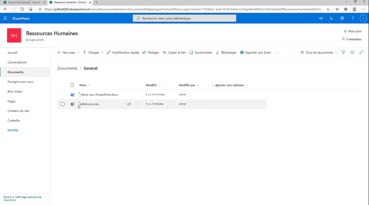
Task: Open browser settings and more menu
Action: point(363,9)
